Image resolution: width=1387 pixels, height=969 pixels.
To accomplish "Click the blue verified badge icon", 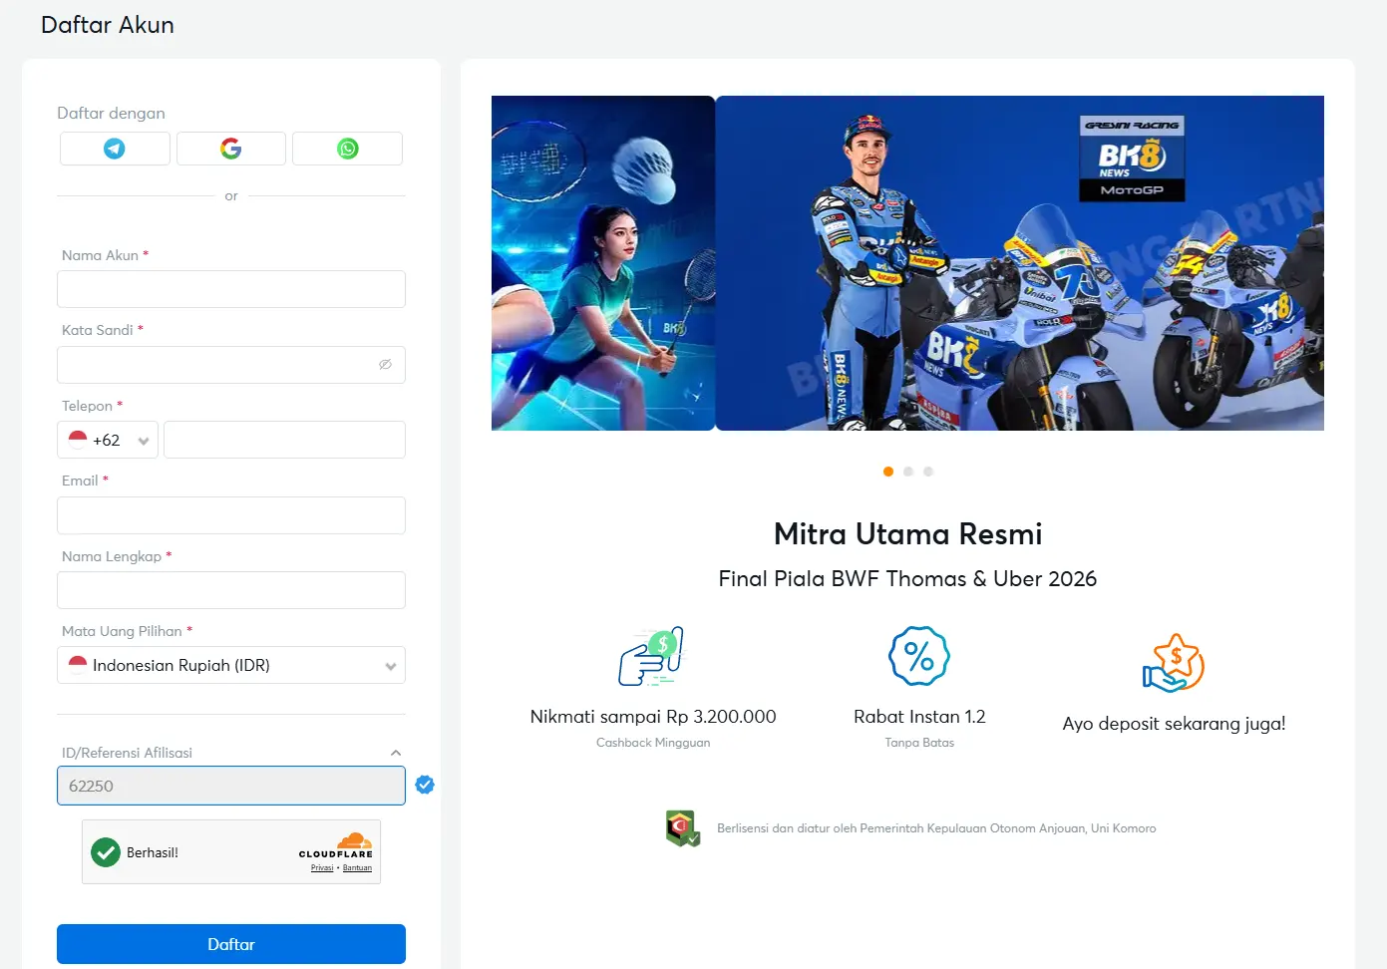I will [x=425, y=785].
